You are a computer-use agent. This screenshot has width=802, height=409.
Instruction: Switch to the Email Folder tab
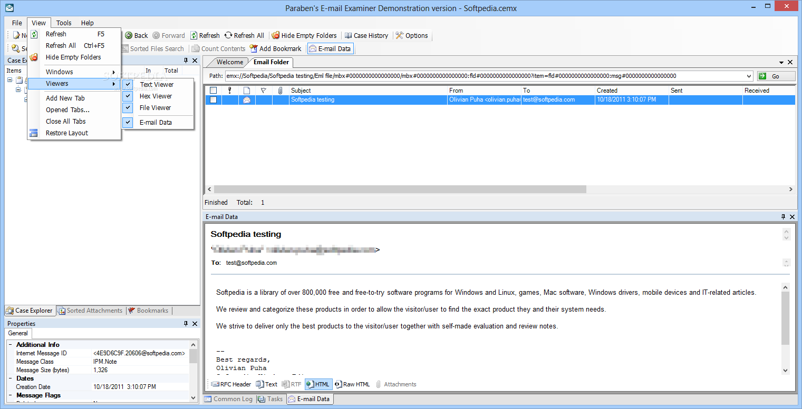pos(271,62)
